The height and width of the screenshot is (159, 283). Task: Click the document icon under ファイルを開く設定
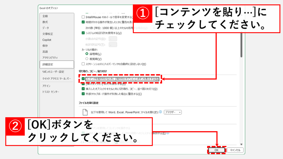click(x=85, y=112)
